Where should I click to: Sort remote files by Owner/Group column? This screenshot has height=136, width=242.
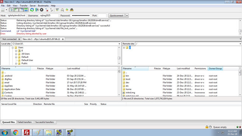pyautogui.click(x=215, y=68)
